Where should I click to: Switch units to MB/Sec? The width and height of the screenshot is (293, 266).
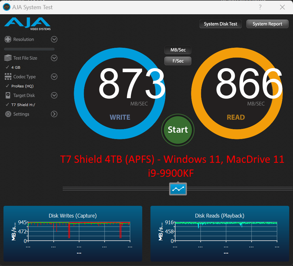point(178,50)
